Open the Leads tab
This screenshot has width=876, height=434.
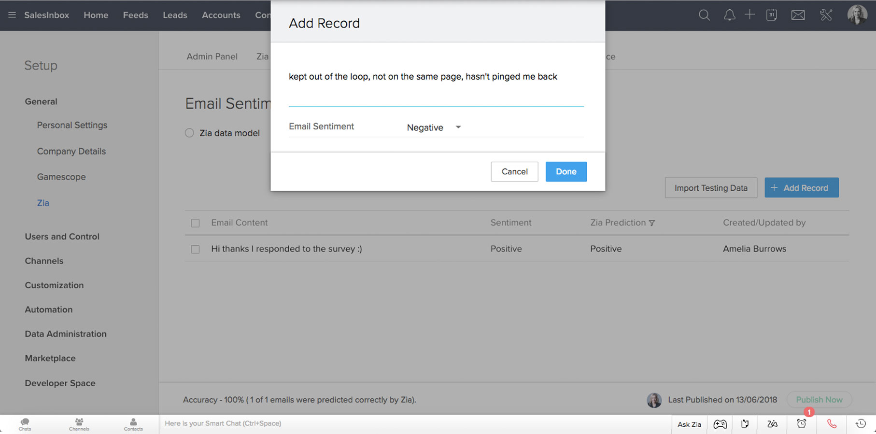[175, 15]
